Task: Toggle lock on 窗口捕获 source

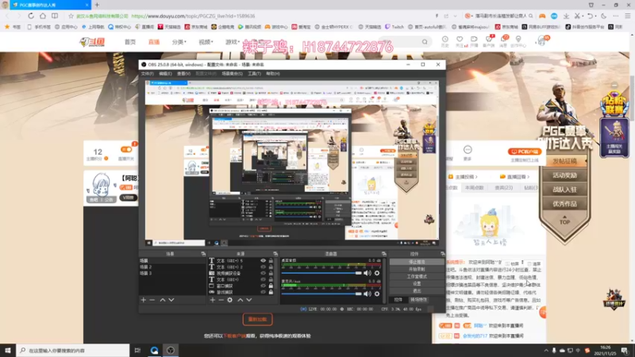Action: [271, 286]
